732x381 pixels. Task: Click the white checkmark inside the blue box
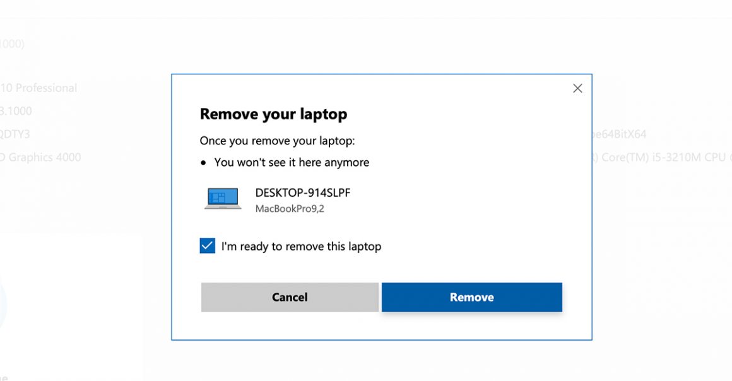tap(207, 245)
